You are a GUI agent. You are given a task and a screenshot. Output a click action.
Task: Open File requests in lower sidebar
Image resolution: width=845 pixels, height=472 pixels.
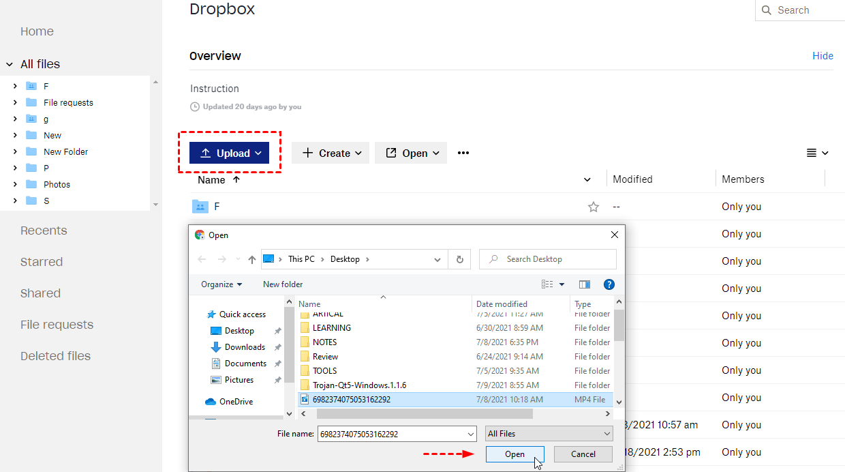point(57,325)
